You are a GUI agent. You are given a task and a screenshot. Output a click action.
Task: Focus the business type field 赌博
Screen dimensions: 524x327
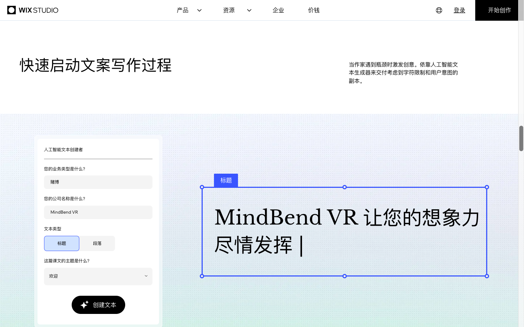(x=98, y=182)
